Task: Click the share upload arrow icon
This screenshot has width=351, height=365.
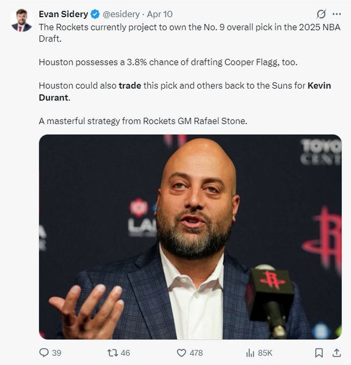Action: click(337, 353)
